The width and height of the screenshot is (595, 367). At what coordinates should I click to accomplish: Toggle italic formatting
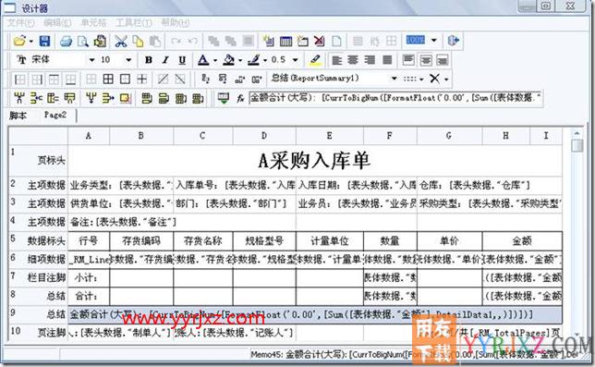click(x=165, y=60)
